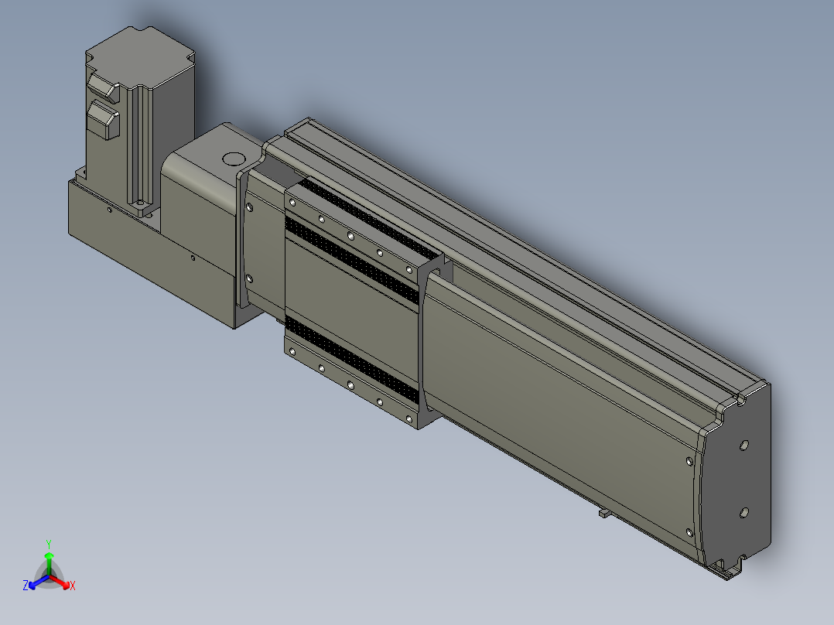Select the motor mounting base plate
Viewport: 834px width, 625px height.
click(152, 253)
